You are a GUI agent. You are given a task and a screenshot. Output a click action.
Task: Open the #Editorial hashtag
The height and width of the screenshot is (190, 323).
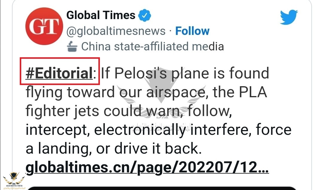(x=59, y=73)
